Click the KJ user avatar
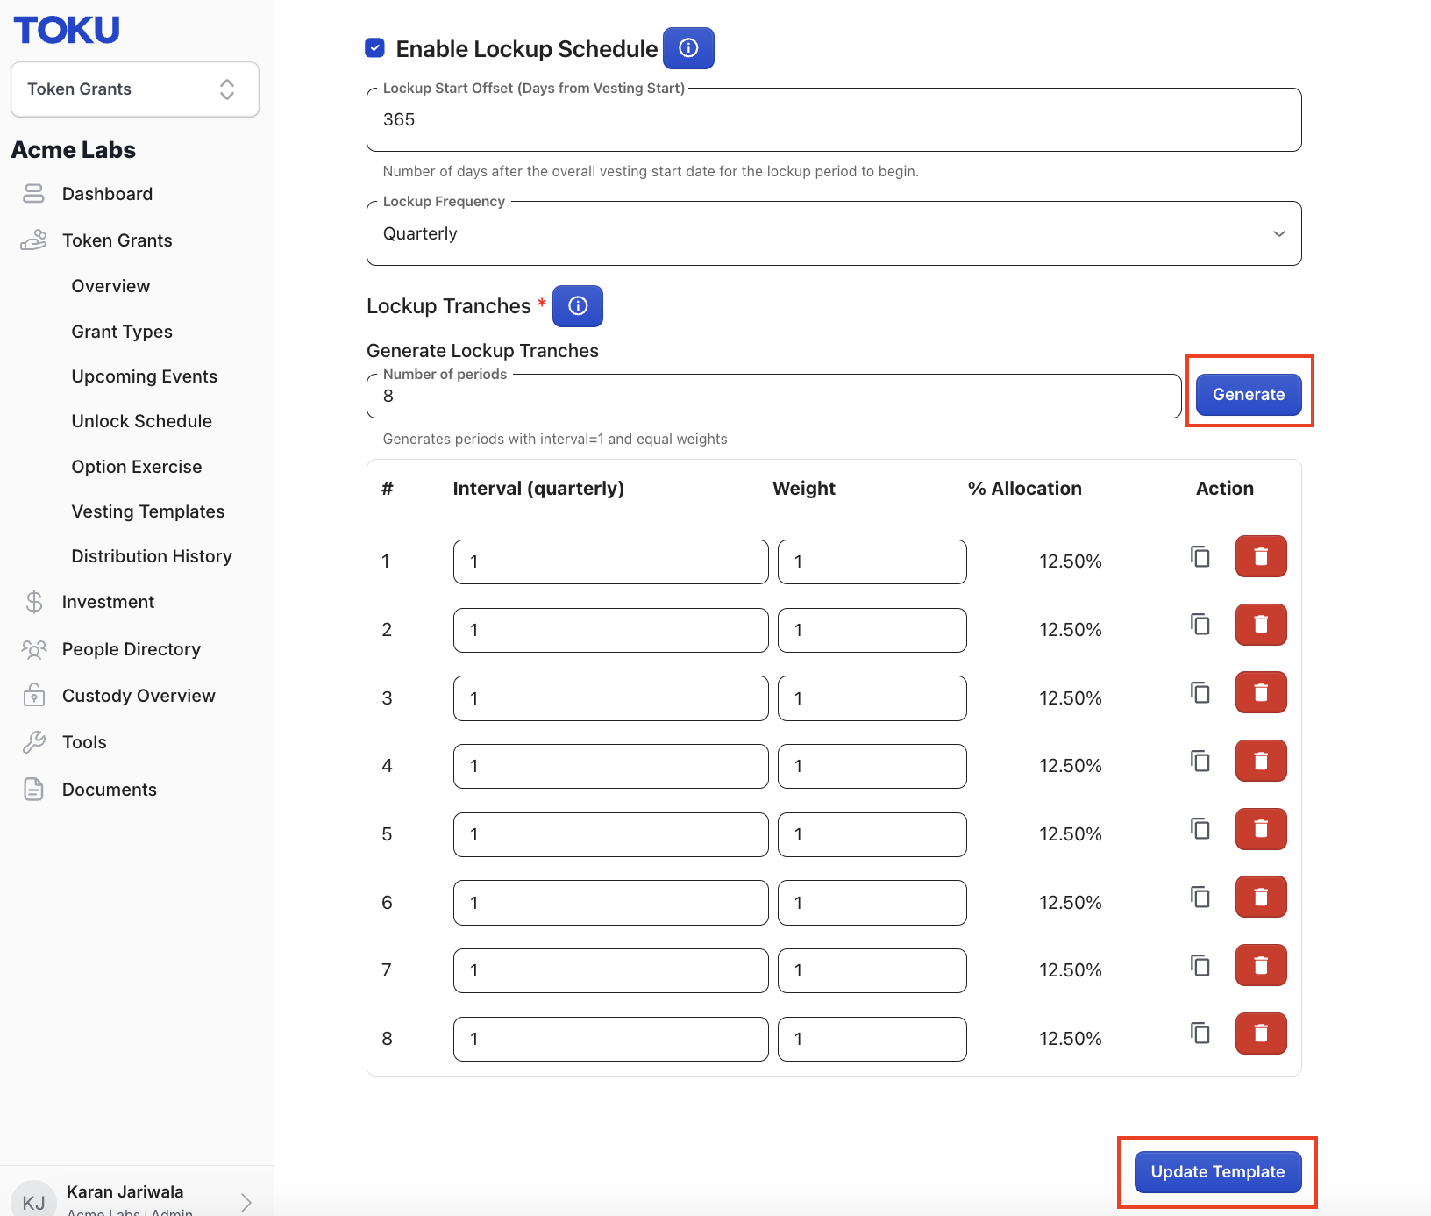1431x1216 pixels. click(33, 1201)
